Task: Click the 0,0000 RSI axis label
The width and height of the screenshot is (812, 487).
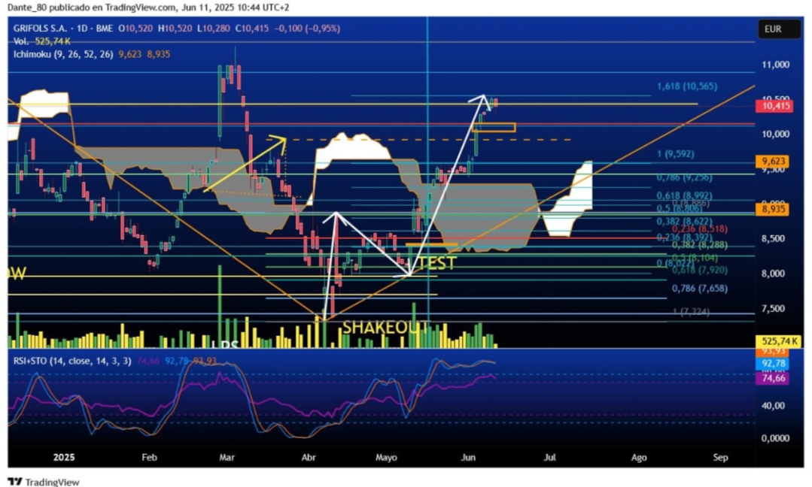Action: click(775, 438)
